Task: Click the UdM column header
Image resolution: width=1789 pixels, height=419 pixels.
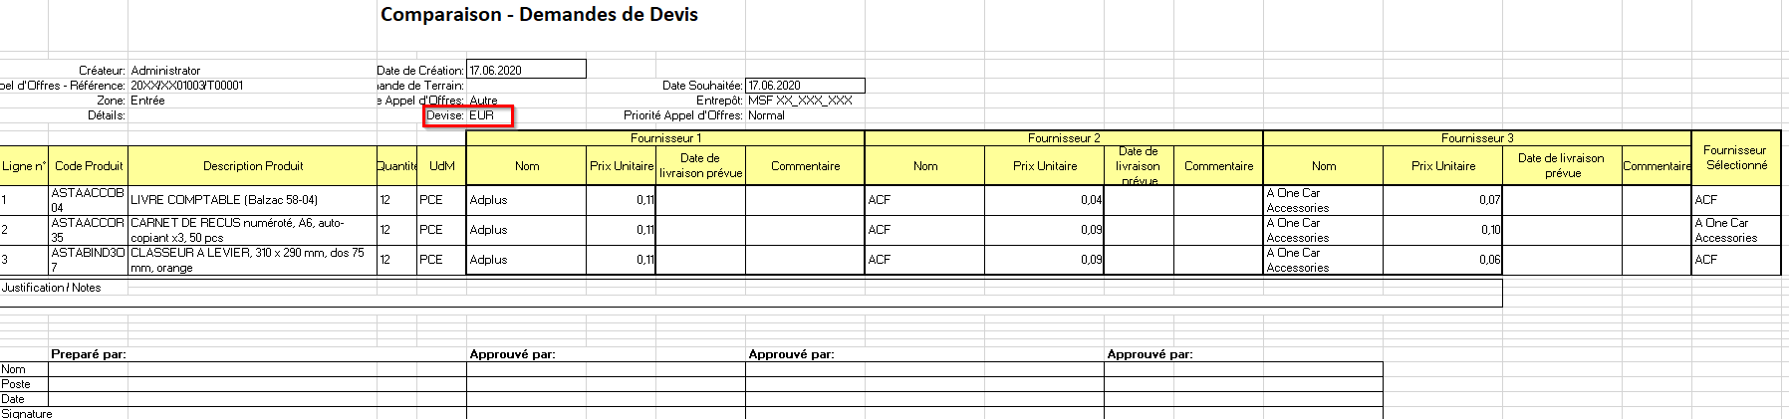Action: pos(441,166)
